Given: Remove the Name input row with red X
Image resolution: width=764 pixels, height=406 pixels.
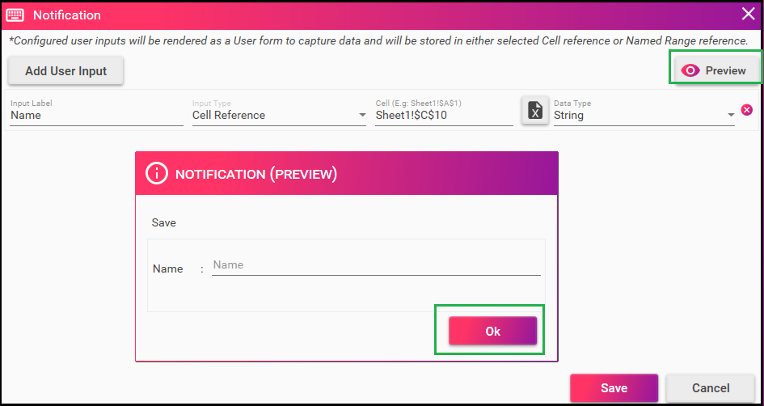Looking at the screenshot, I should point(746,110).
